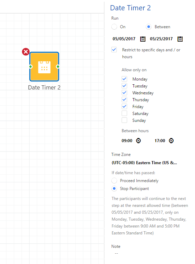This screenshot has height=264, width=195.
Task: Uncheck the Monday checkbox
Action: 124,79
